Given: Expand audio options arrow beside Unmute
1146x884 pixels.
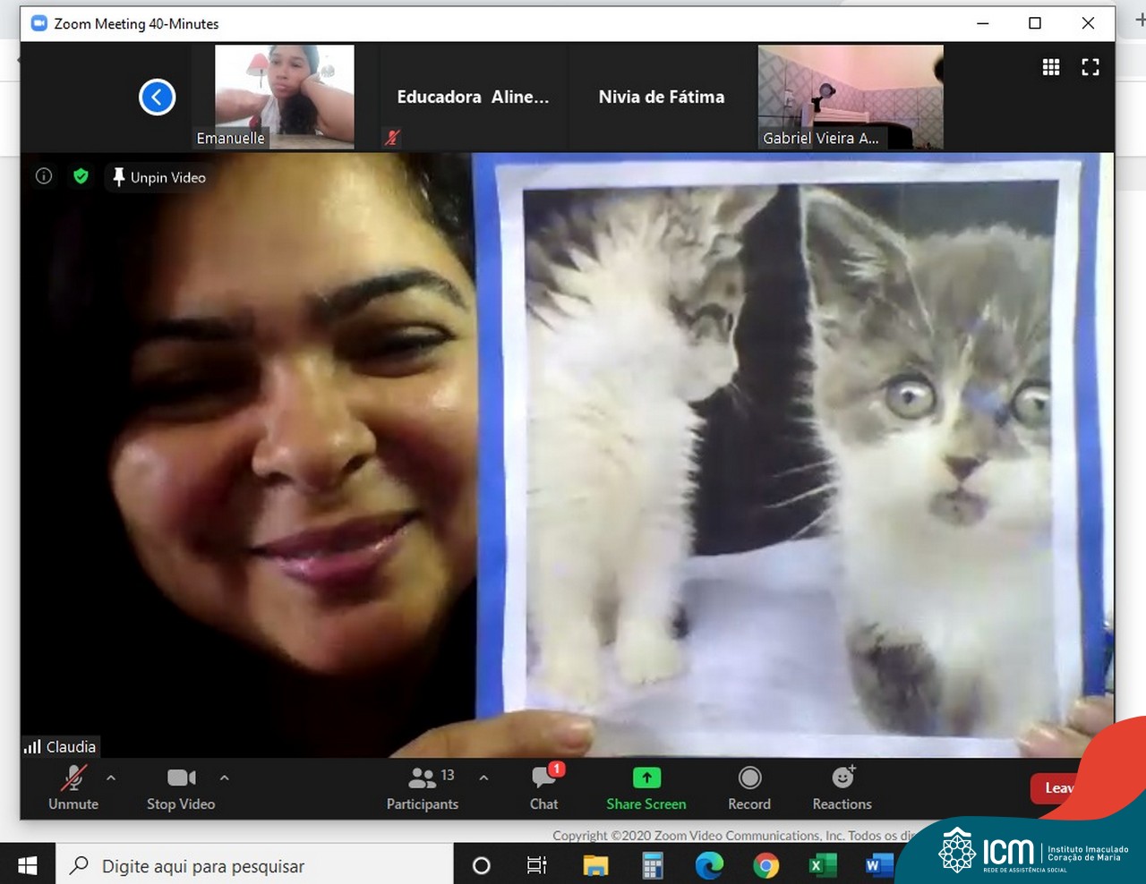Looking at the screenshot, I should [x=111, y=778].
